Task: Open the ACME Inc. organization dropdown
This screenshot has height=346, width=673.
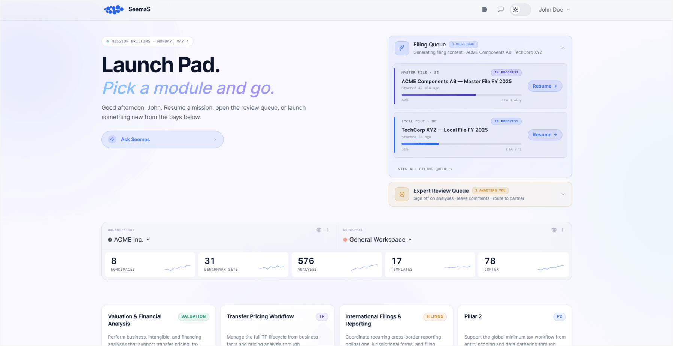Action: click(x=129, y=240)
